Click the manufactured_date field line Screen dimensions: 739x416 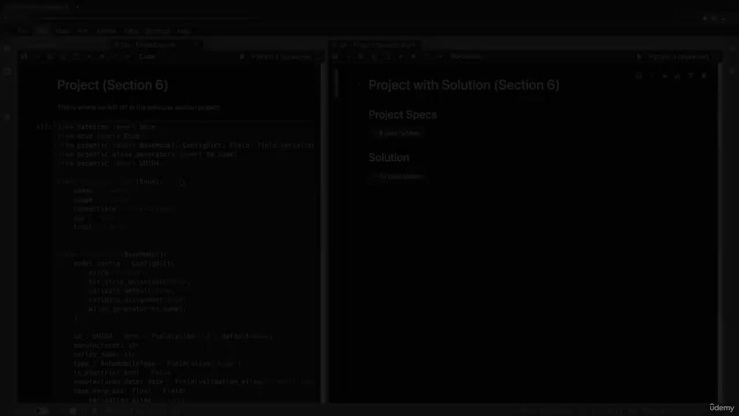click(193, 382)
